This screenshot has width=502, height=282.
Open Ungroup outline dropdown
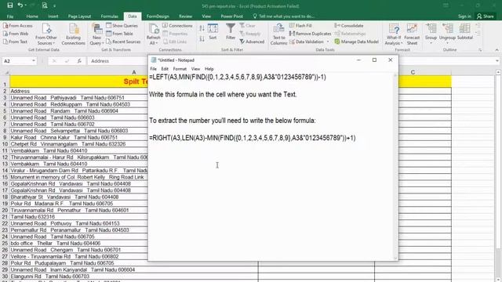[447, 34]
